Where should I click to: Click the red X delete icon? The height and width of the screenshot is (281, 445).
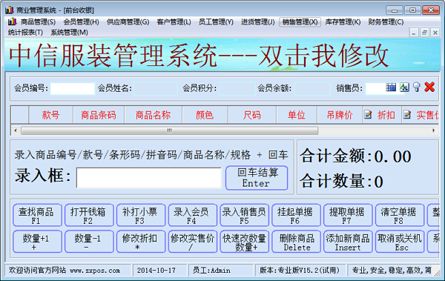pos(429,87)
